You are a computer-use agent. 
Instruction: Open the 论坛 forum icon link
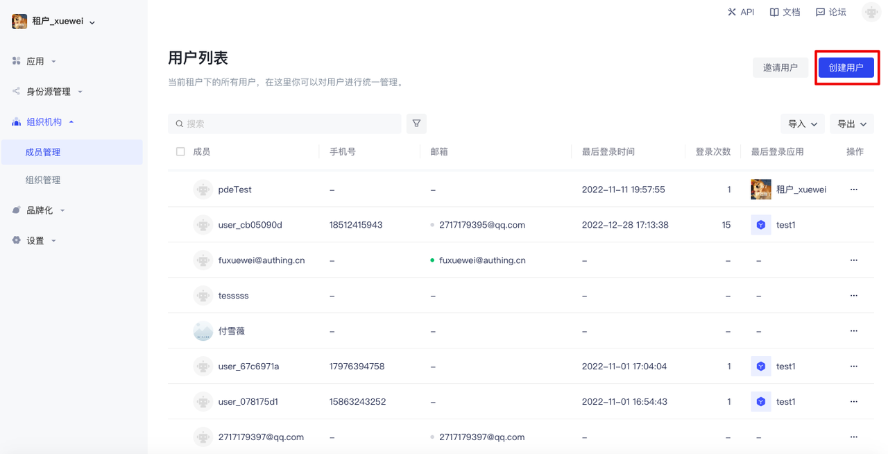821,12
